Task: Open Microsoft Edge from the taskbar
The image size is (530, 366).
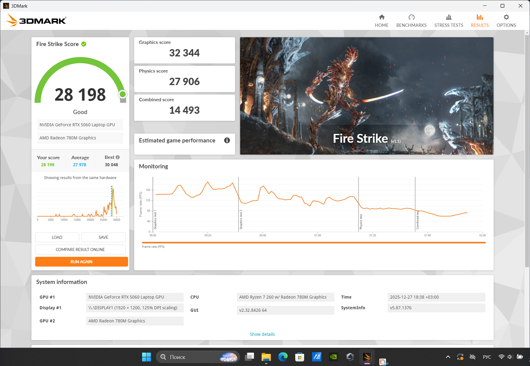Action: (283, 357)
